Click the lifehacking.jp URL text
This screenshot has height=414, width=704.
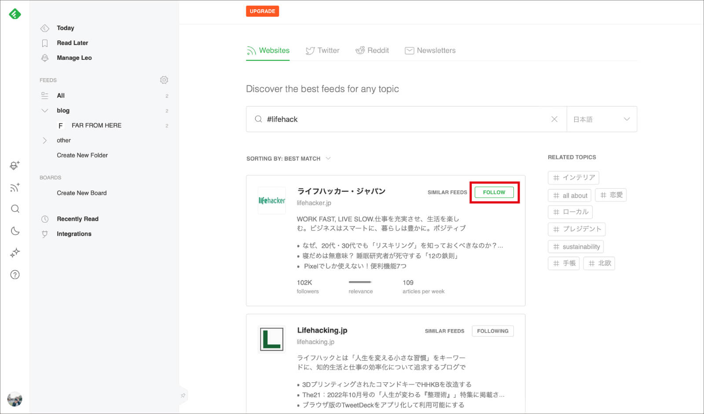pyautogui.click(x=315, y=342)
